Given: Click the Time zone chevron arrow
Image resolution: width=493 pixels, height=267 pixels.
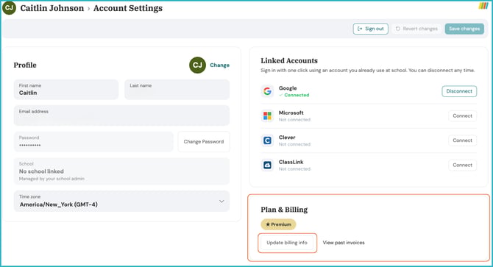Looking at the screenshot, I should [221, 201].
